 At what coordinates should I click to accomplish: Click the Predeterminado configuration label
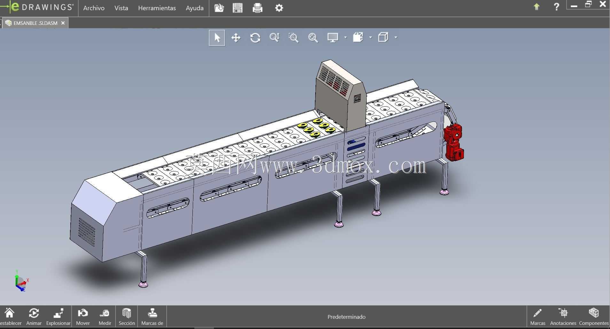click(x=347, y=317)
